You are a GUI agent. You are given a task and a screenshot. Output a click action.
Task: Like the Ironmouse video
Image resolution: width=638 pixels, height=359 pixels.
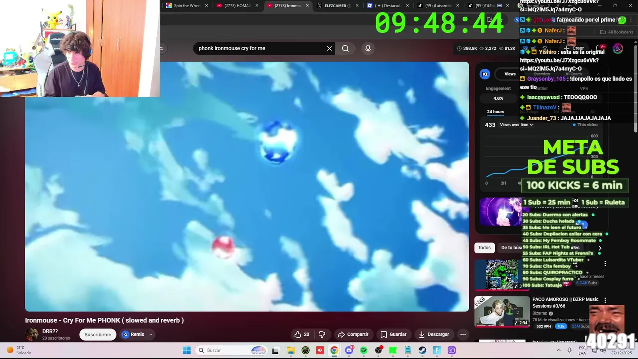[x=302, y=334]
